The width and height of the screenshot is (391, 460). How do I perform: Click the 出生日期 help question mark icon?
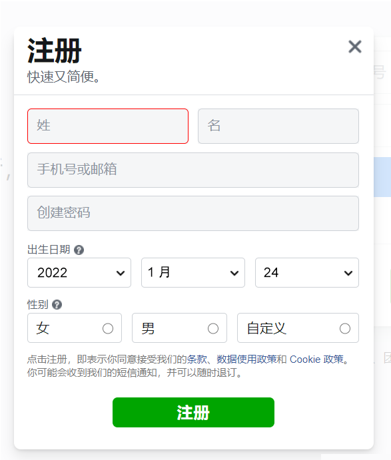[x=79, y=250]
